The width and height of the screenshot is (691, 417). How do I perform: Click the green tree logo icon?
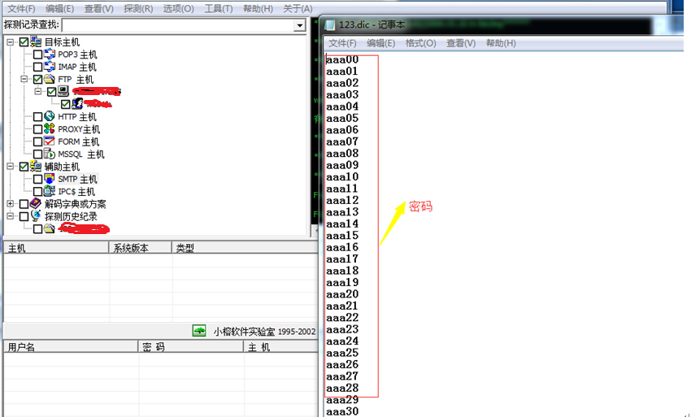tap(199, 331)
